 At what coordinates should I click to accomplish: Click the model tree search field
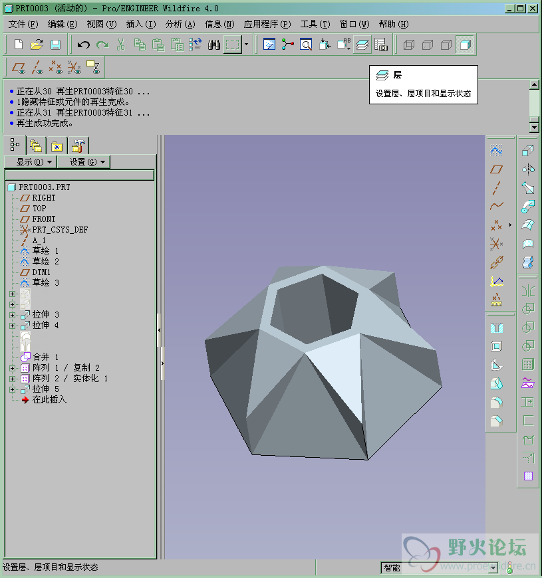pos(79,175)
